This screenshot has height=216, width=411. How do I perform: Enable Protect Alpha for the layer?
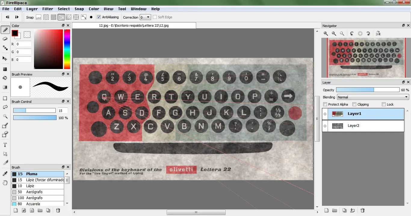point(325,104)
